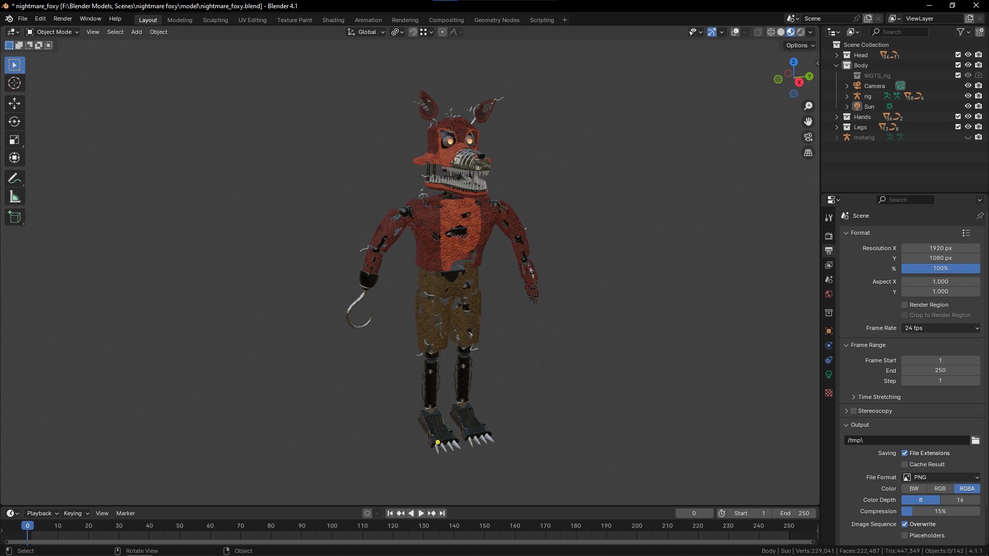Click the viewport zoom magnifier icon
This screenshot has width=989, height=556.
[808, 106]
